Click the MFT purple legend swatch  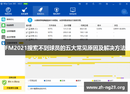[108, 81]
